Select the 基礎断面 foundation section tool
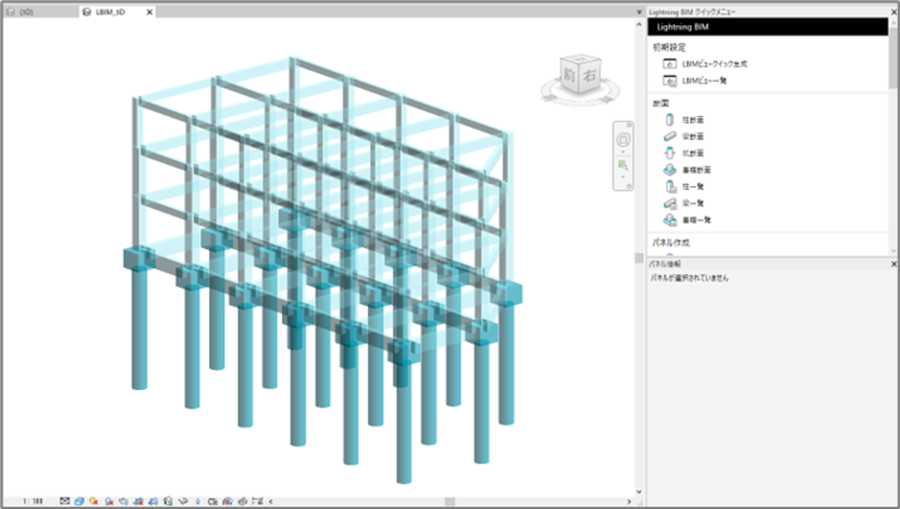This screenshot has width=900, height=509. [687, 170]
